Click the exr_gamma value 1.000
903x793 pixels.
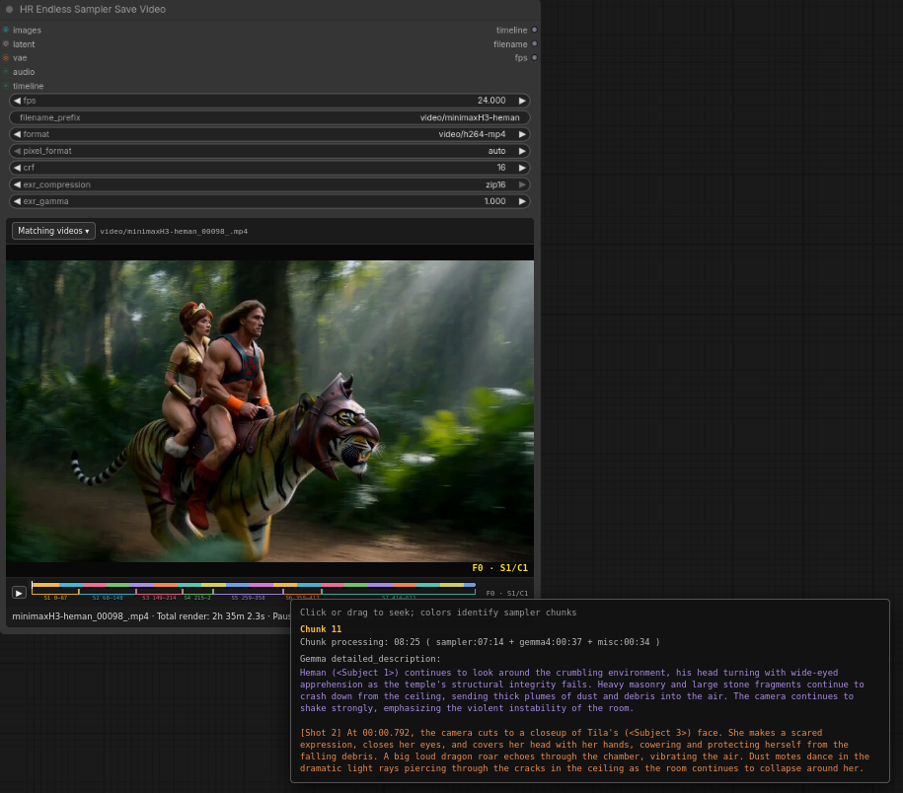click(494, 201)
